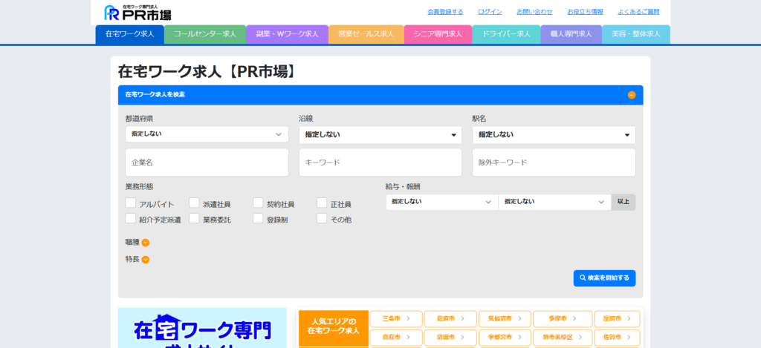The width and height of the screenshot is (761, 348).
Task: Open the 宇都宮市 area link
Action: [505, 338]
